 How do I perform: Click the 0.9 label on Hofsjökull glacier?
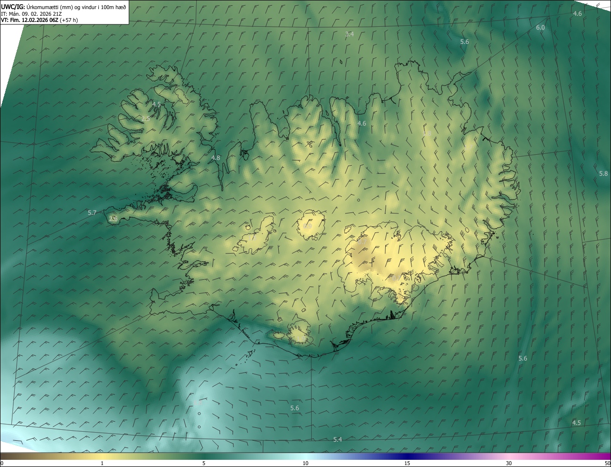pyautogui.click(x=307, y=226)
